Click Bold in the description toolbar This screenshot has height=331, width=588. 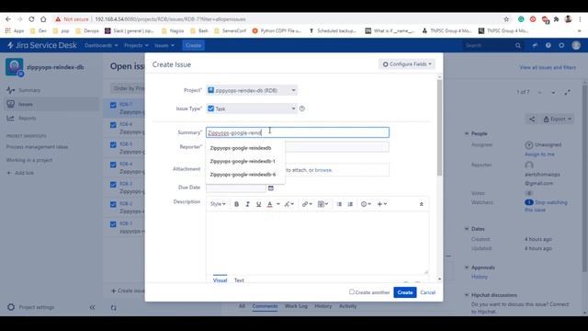[x=236, y=204]
